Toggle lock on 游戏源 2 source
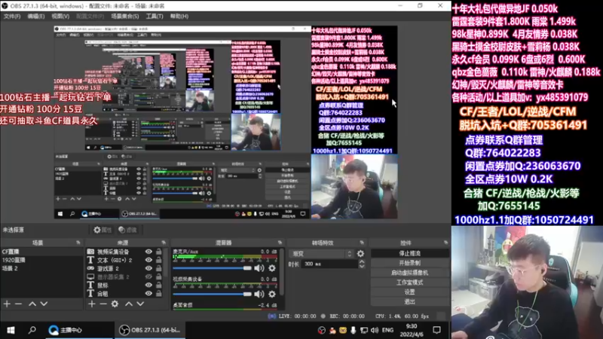 (158, 268)
